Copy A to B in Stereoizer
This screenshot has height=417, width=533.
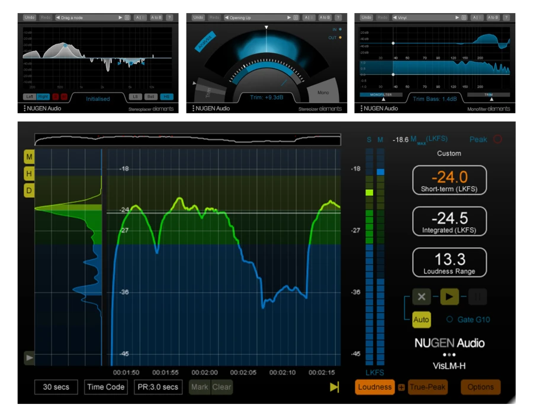pyautogui.click(x=325, y=17)
